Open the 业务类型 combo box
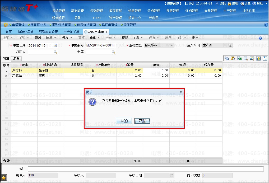The width and height of the screenshot is (269, 183). [x=171, y=45]
